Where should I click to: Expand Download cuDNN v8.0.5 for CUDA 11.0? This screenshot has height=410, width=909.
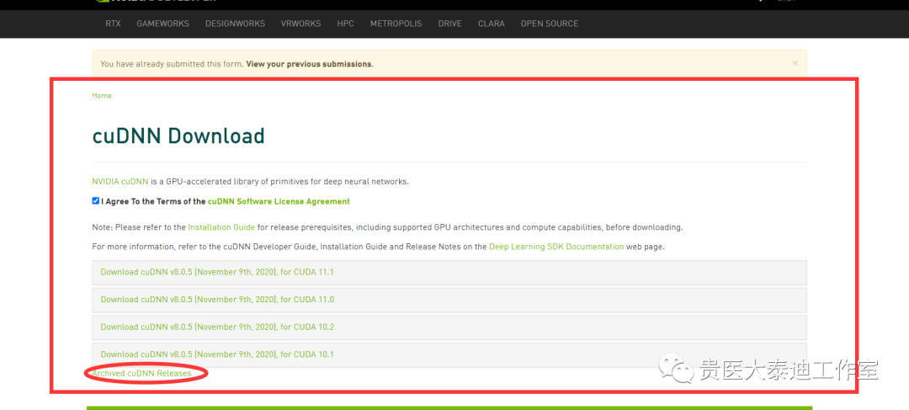pos(449,300)
